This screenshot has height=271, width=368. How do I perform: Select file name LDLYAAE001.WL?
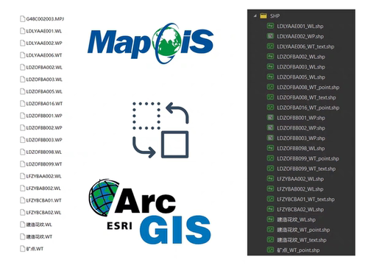[44, 31]
